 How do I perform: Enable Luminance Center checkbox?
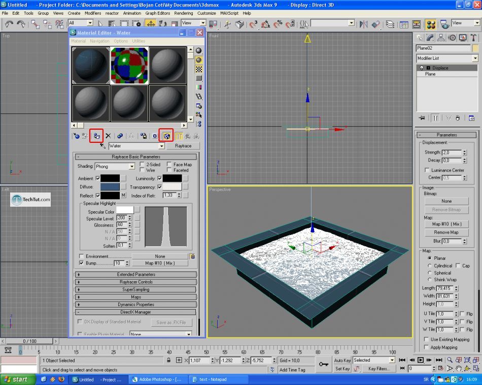pos(427,170)
